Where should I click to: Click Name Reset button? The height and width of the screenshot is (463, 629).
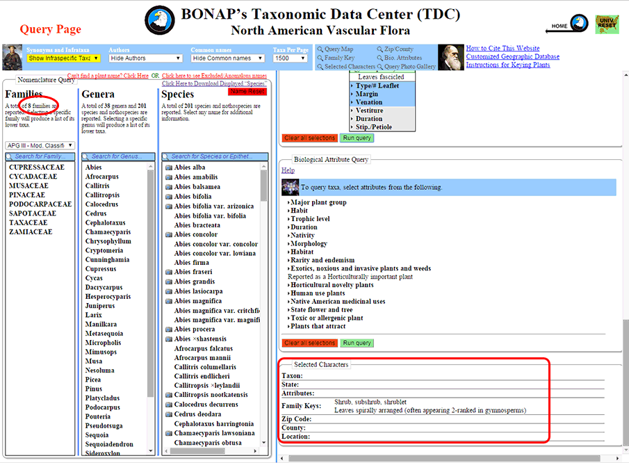pos(247,92)
